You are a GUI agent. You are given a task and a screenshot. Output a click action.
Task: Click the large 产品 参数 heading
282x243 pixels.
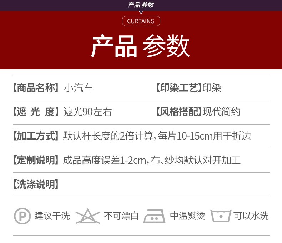[141, 47]
